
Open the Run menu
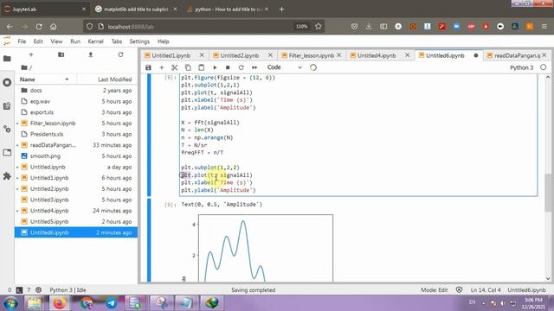[75, 41]
